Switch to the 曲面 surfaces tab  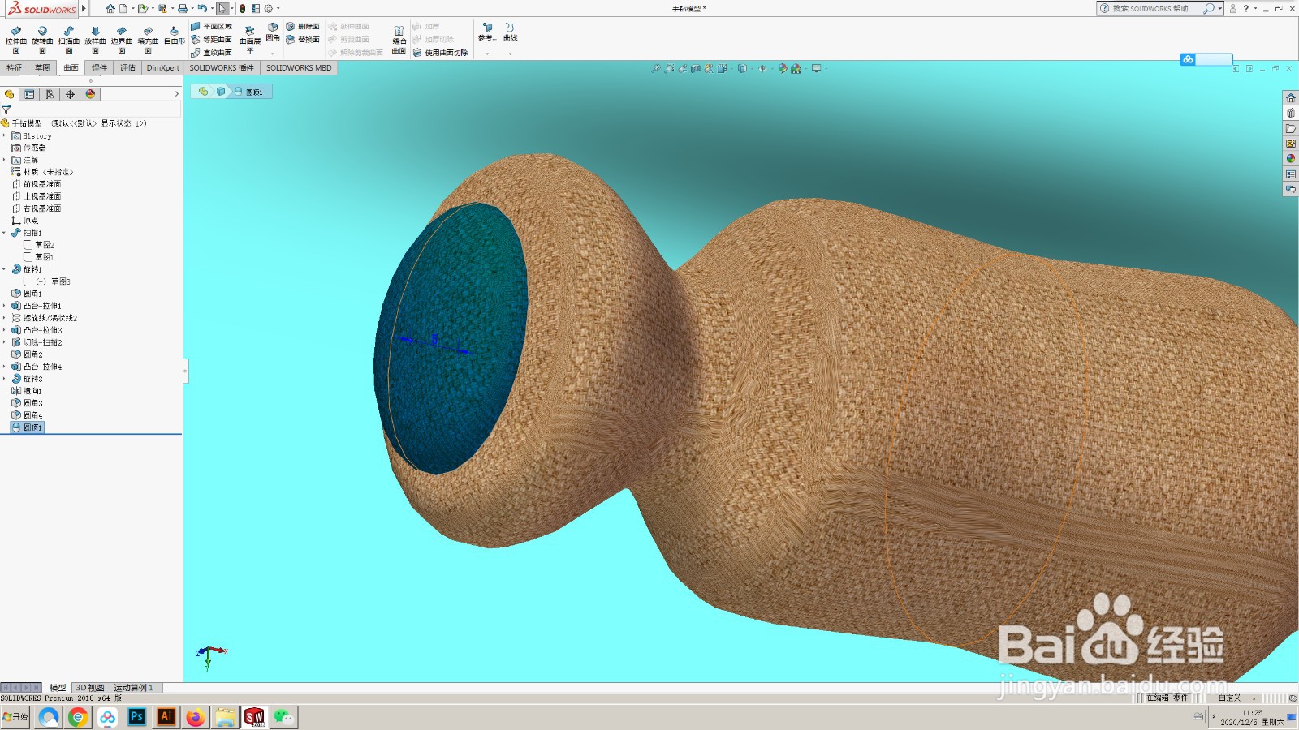[x=71, y=68]
